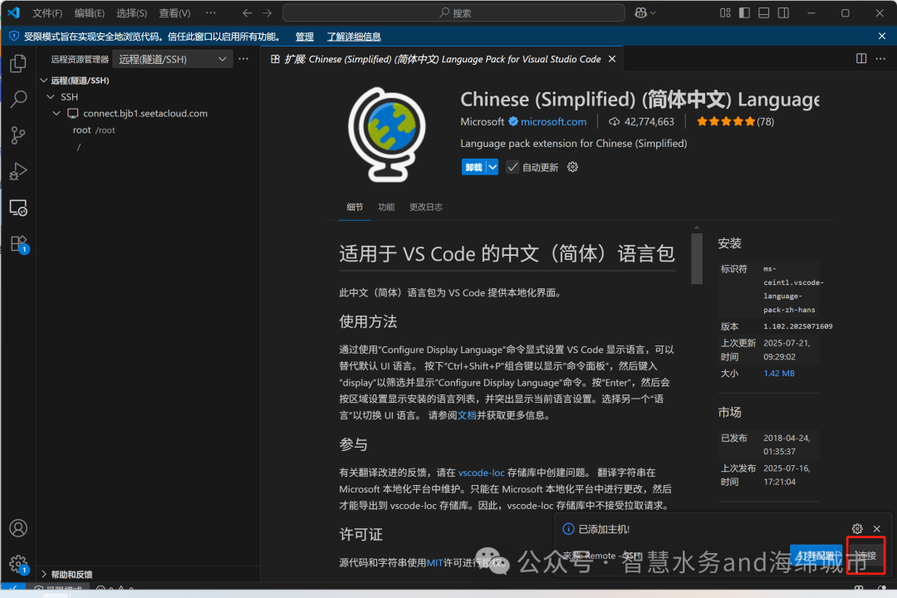
Task: Toggle the bottom panel icon
Action: (764, 12)
